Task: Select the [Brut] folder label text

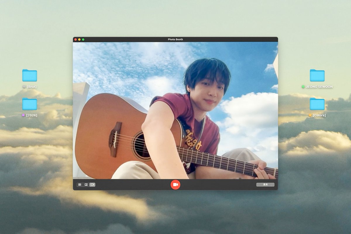Action: pos(32,87)
